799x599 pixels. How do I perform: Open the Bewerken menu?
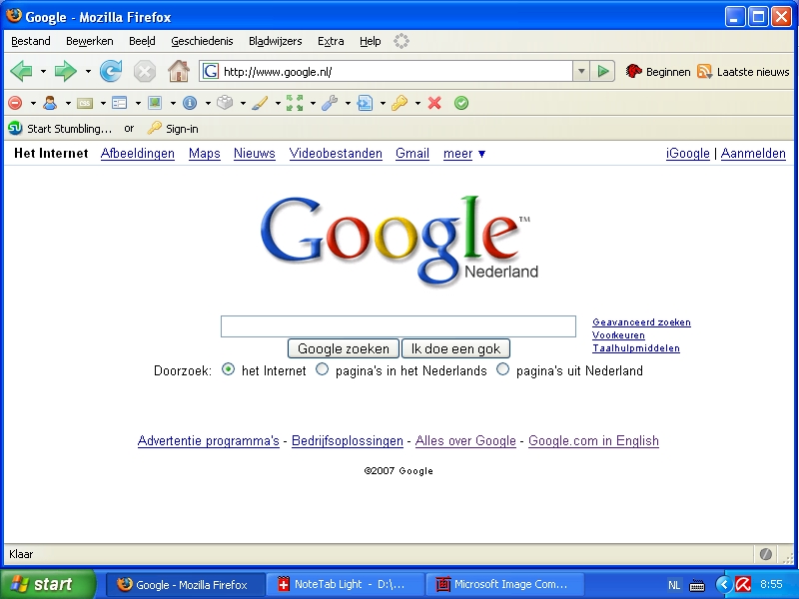pyautogui.click(x=90, y=41)
